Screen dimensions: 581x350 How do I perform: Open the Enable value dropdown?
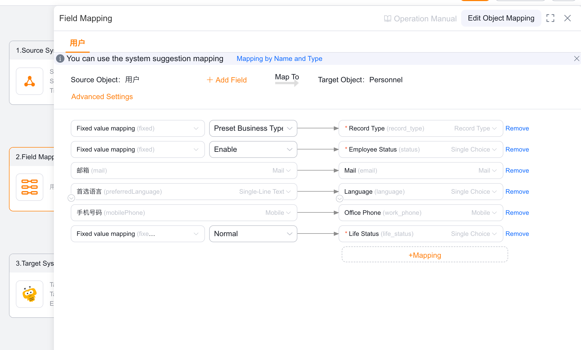click(253, 149)
